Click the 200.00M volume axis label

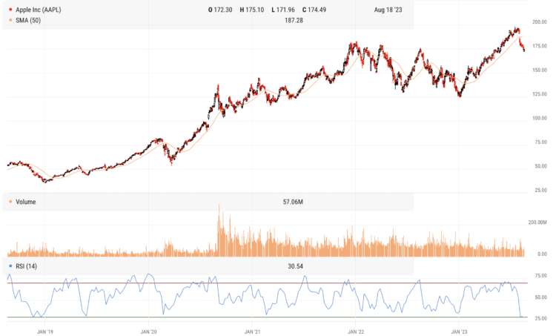[537, 223]
